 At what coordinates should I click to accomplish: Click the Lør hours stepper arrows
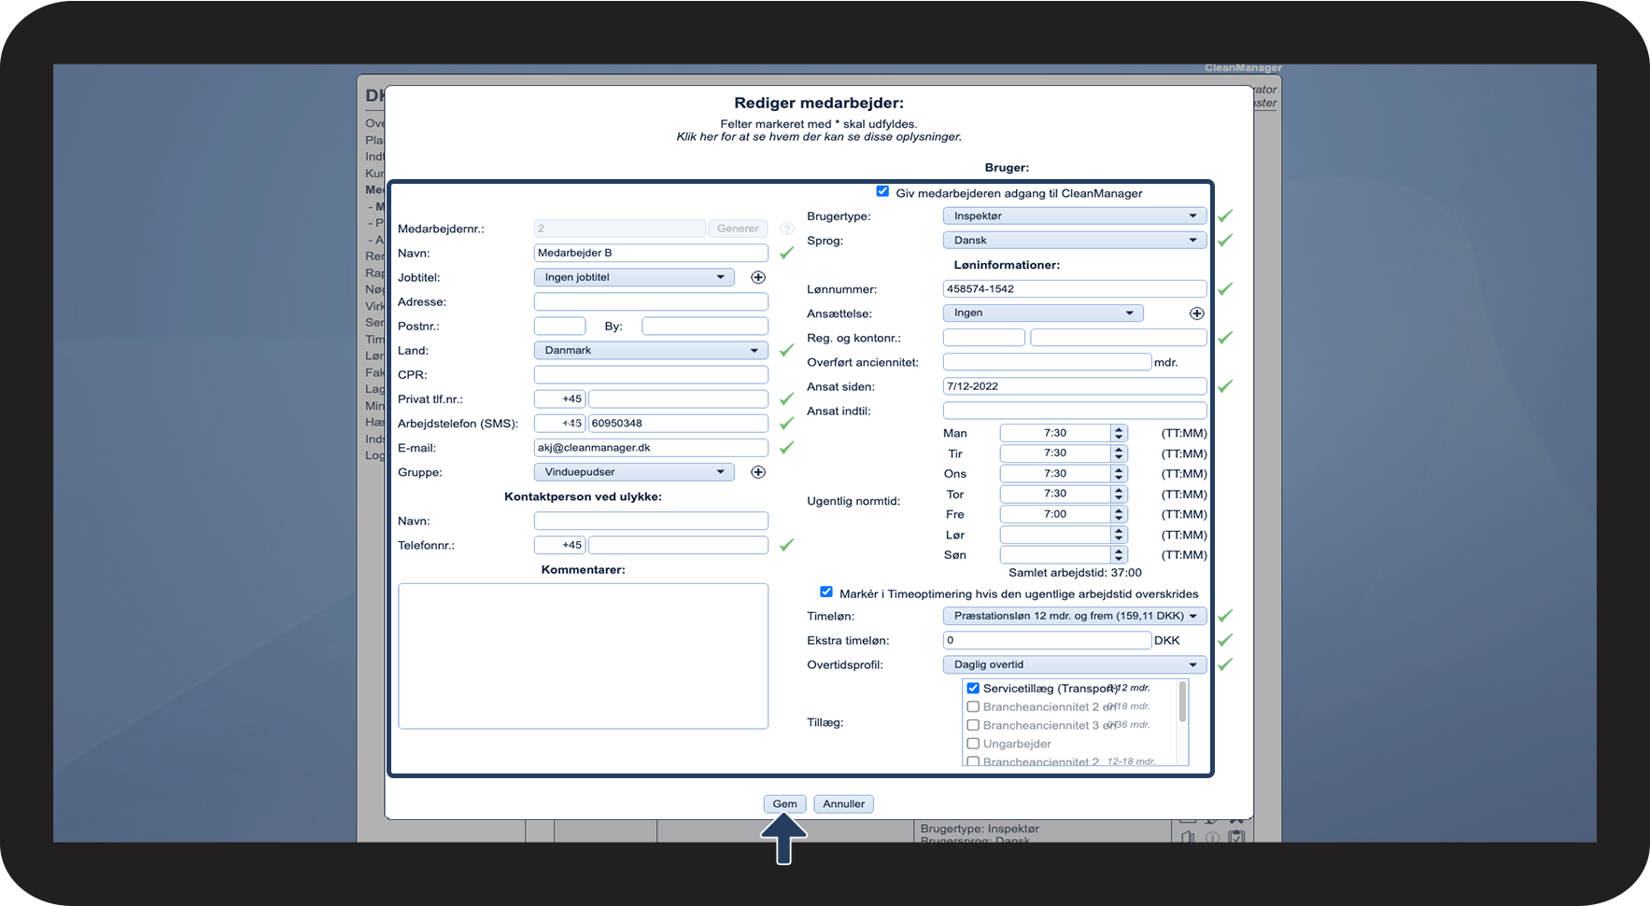pyautogui.click(x=1119, y=535)
